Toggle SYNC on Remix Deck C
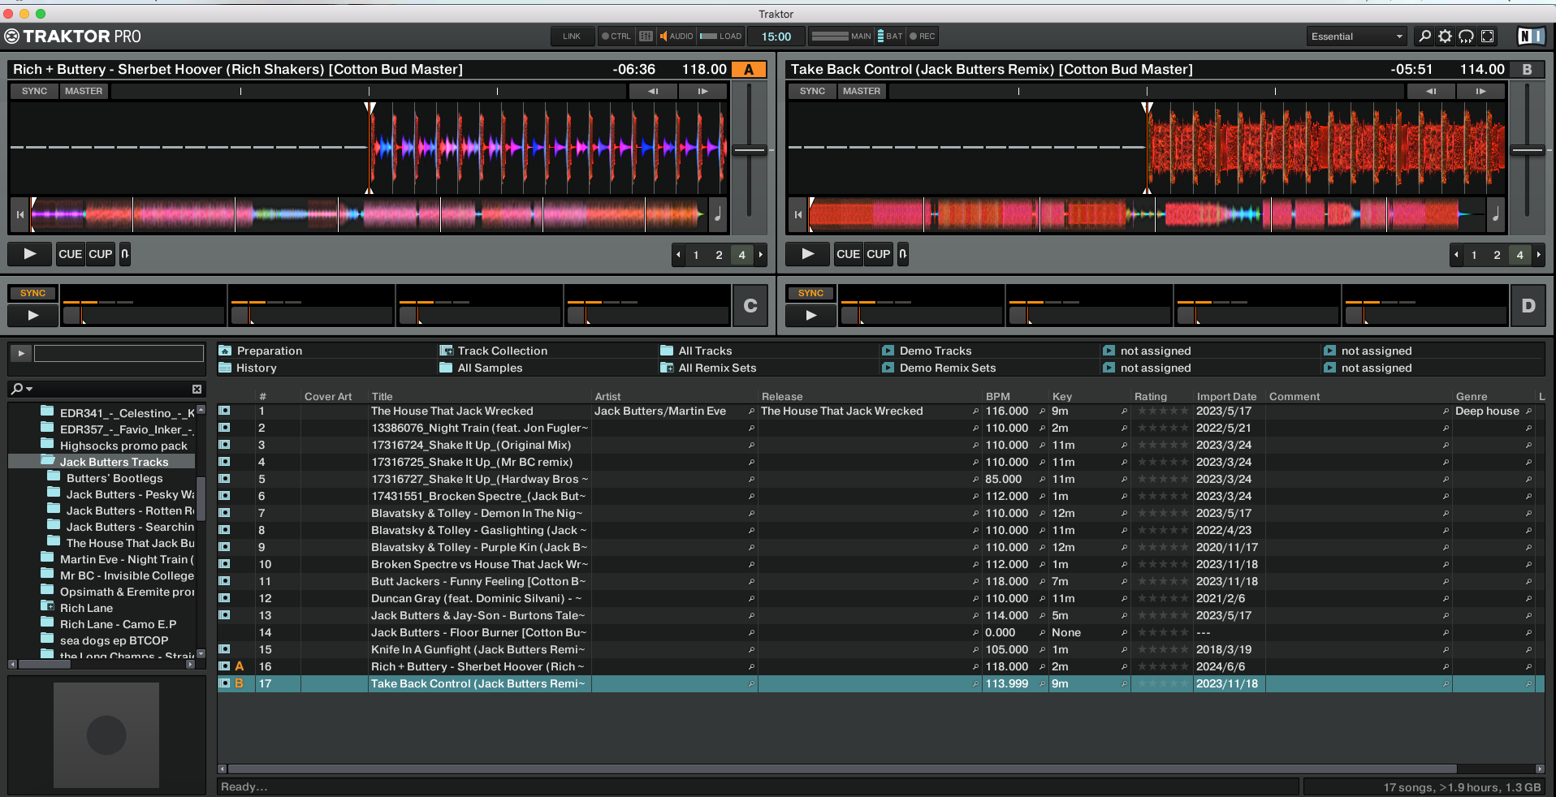Image resolution: width=1556 pixels, height=797 pixels. tap(32, 293)
